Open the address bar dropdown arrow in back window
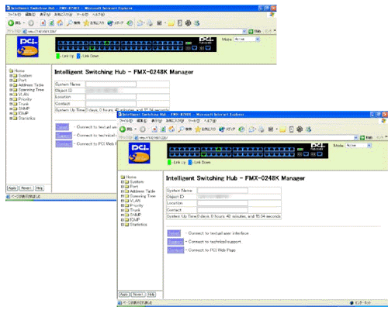The image size is (388, 310). (244, 32)
